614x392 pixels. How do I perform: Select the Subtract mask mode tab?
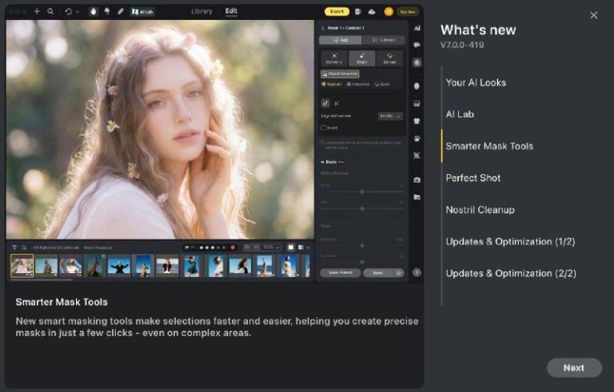[x=384, y=40]
